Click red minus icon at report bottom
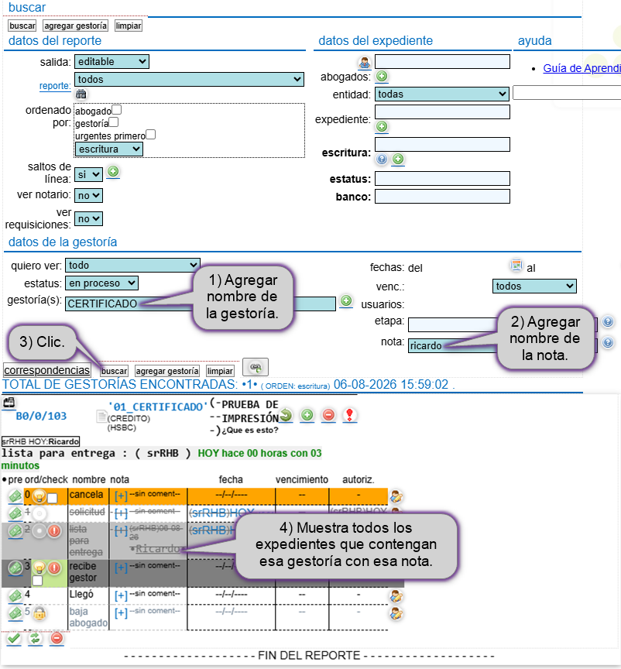621x669 pixels. (57, 639)
